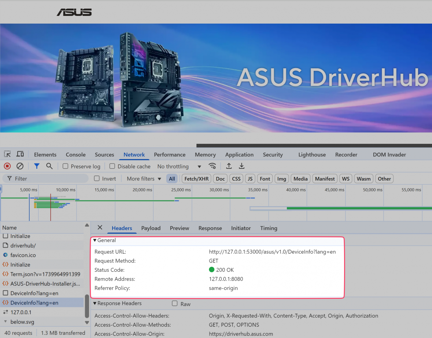This screenshot has height=338, width=432.
Task: Click the inspect element picker icon
Action: [x=7, y=154]
